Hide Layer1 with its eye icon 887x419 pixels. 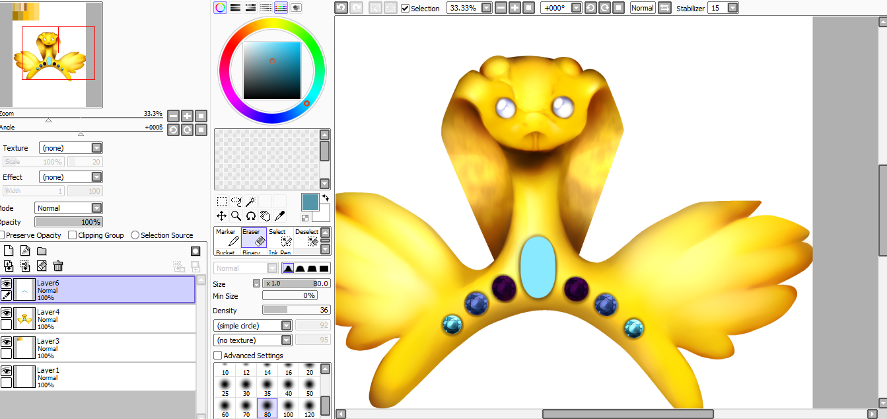click(6, 371)
